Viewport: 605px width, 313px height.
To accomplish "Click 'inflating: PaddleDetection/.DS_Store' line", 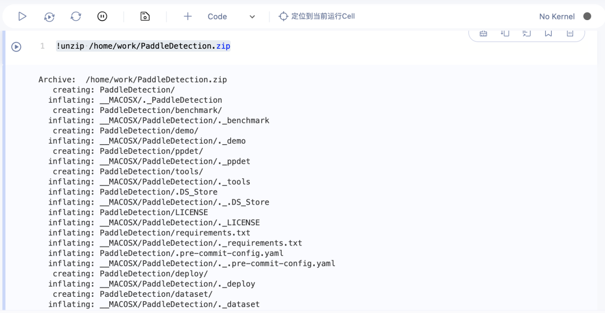I will 133,192.
